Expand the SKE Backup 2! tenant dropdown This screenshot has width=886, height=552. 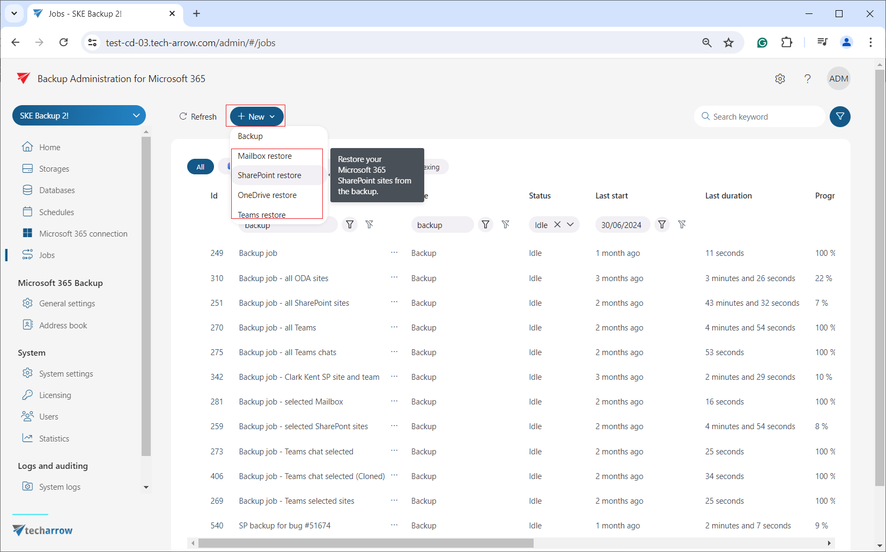[136, 116]
